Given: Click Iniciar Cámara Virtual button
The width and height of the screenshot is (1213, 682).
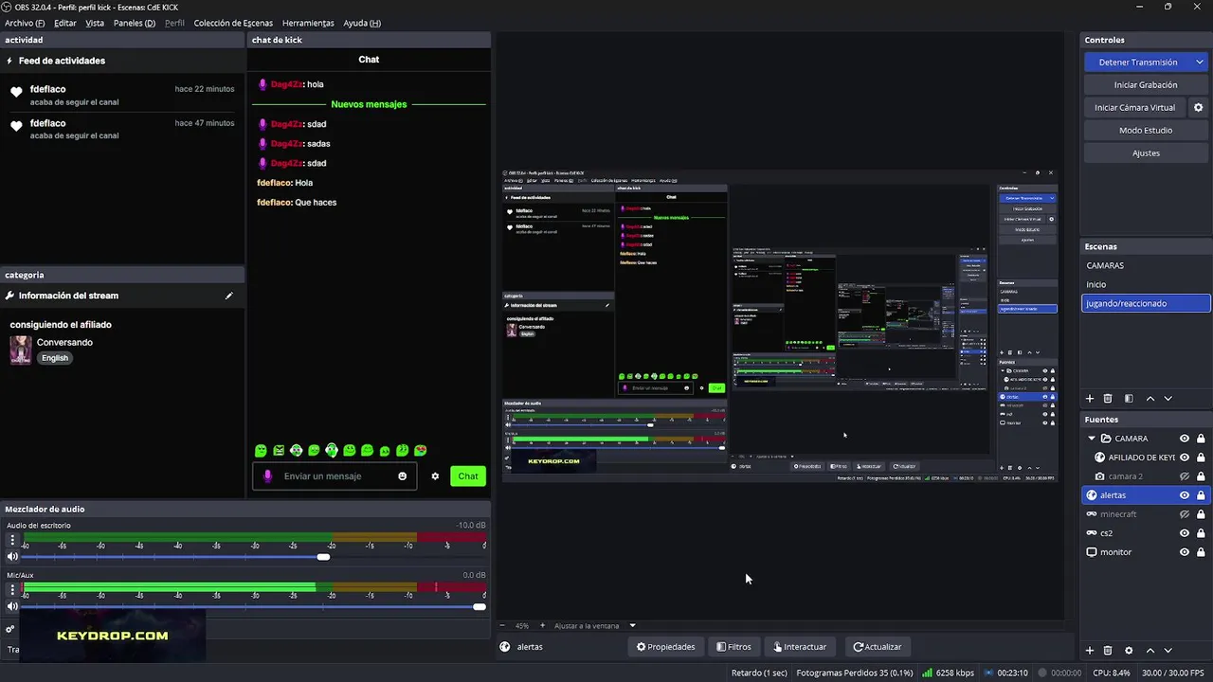Looking at the screenshot, I should tap(1134, 108).
